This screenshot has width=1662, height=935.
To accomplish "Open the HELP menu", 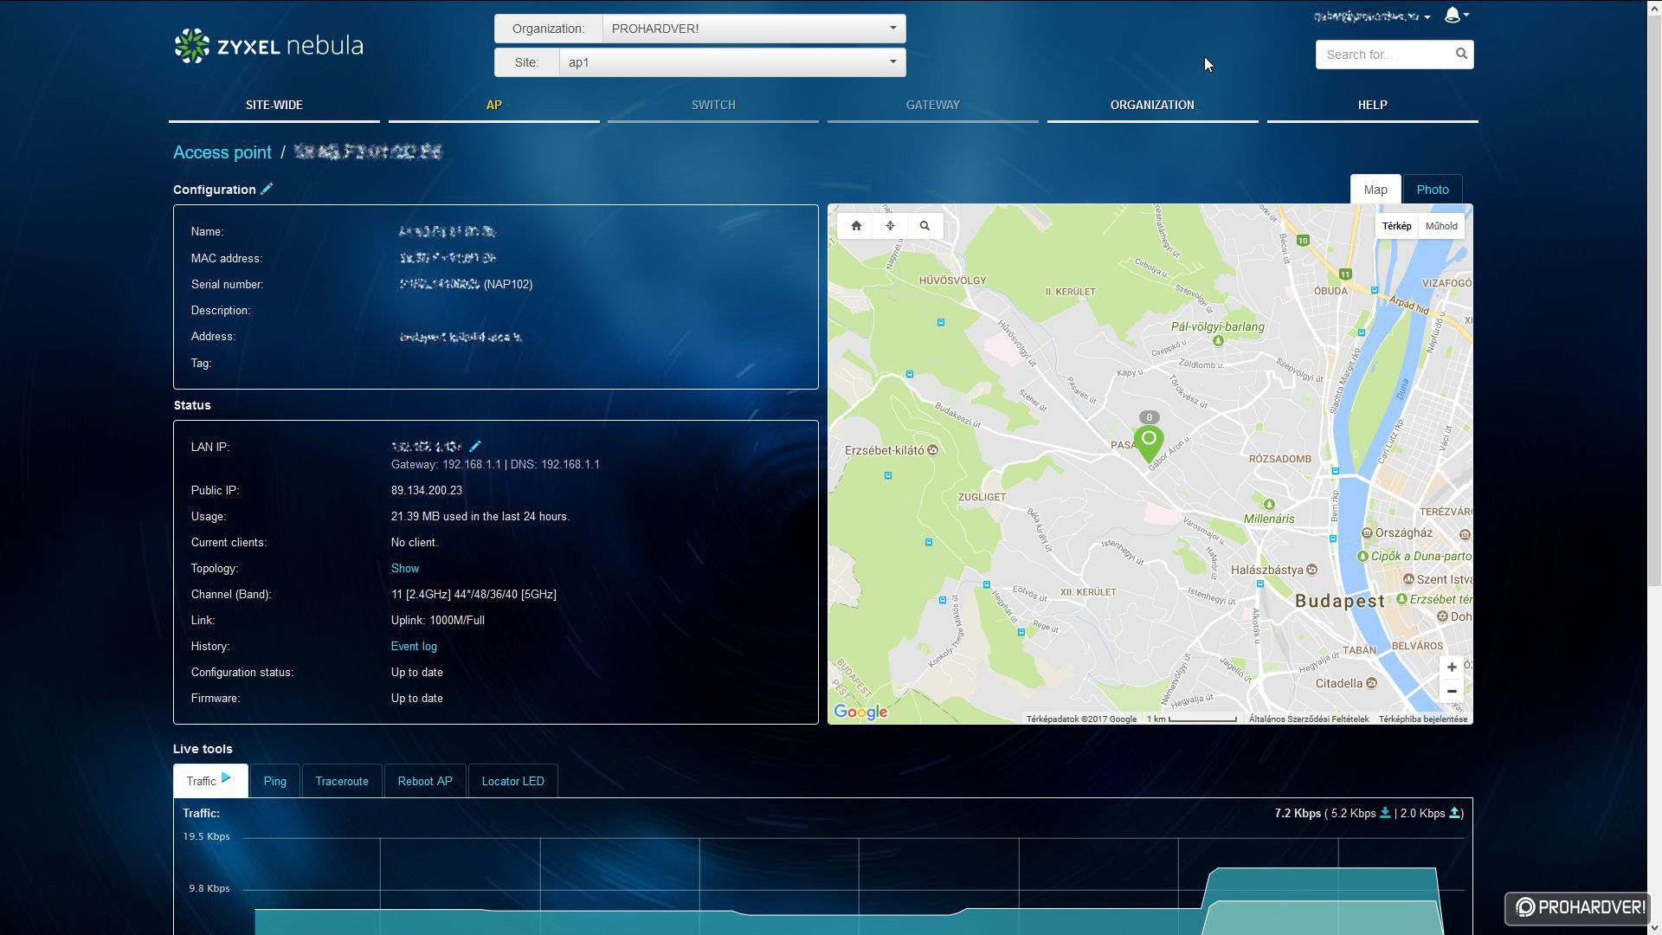I will point(1372,105).
